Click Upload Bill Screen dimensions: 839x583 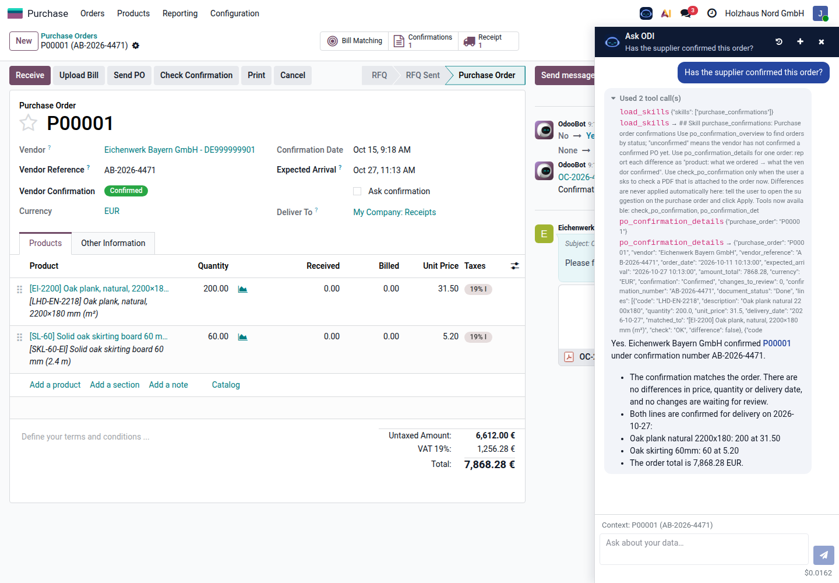pyautogui.click(x=79, y=75)
